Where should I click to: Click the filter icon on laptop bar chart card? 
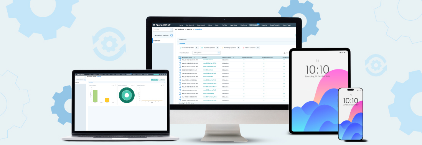point(112,85)
